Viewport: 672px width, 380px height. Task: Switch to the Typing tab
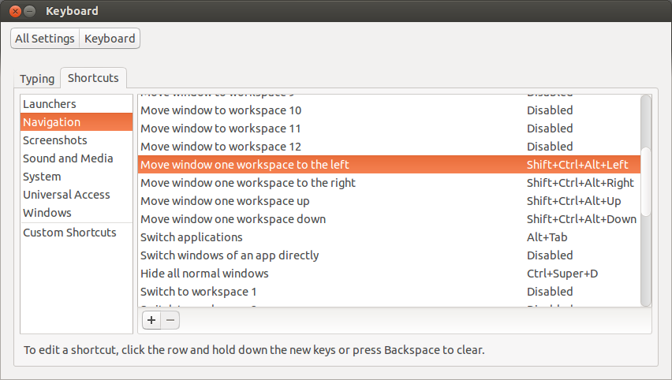37,79
